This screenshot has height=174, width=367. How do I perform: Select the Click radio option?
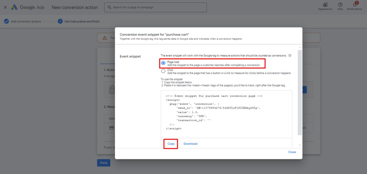tap(163, 71)
